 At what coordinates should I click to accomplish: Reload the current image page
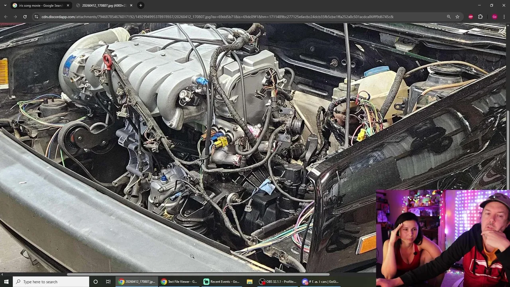tap(25, 17)
